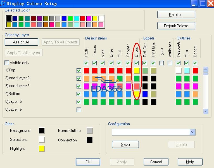Select the magenta palette color in top row
Screen dimensions: 214x168
pyautogui.click(x=89, y=18)
